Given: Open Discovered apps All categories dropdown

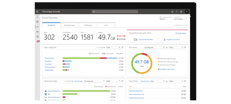Looking at the screenshot, I should [x=94, y=81].
